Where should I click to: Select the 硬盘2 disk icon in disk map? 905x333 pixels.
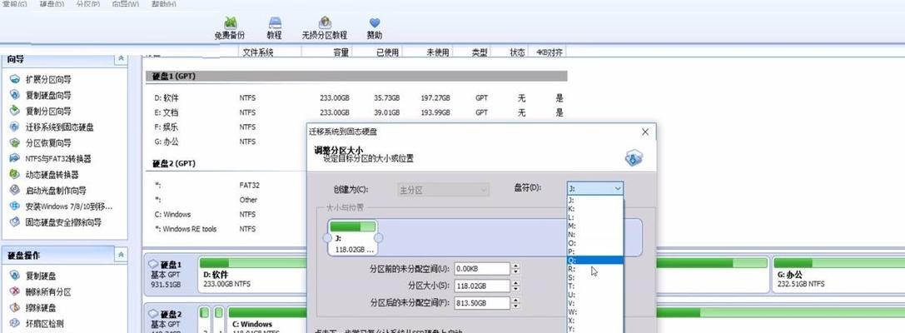(153, 315)
